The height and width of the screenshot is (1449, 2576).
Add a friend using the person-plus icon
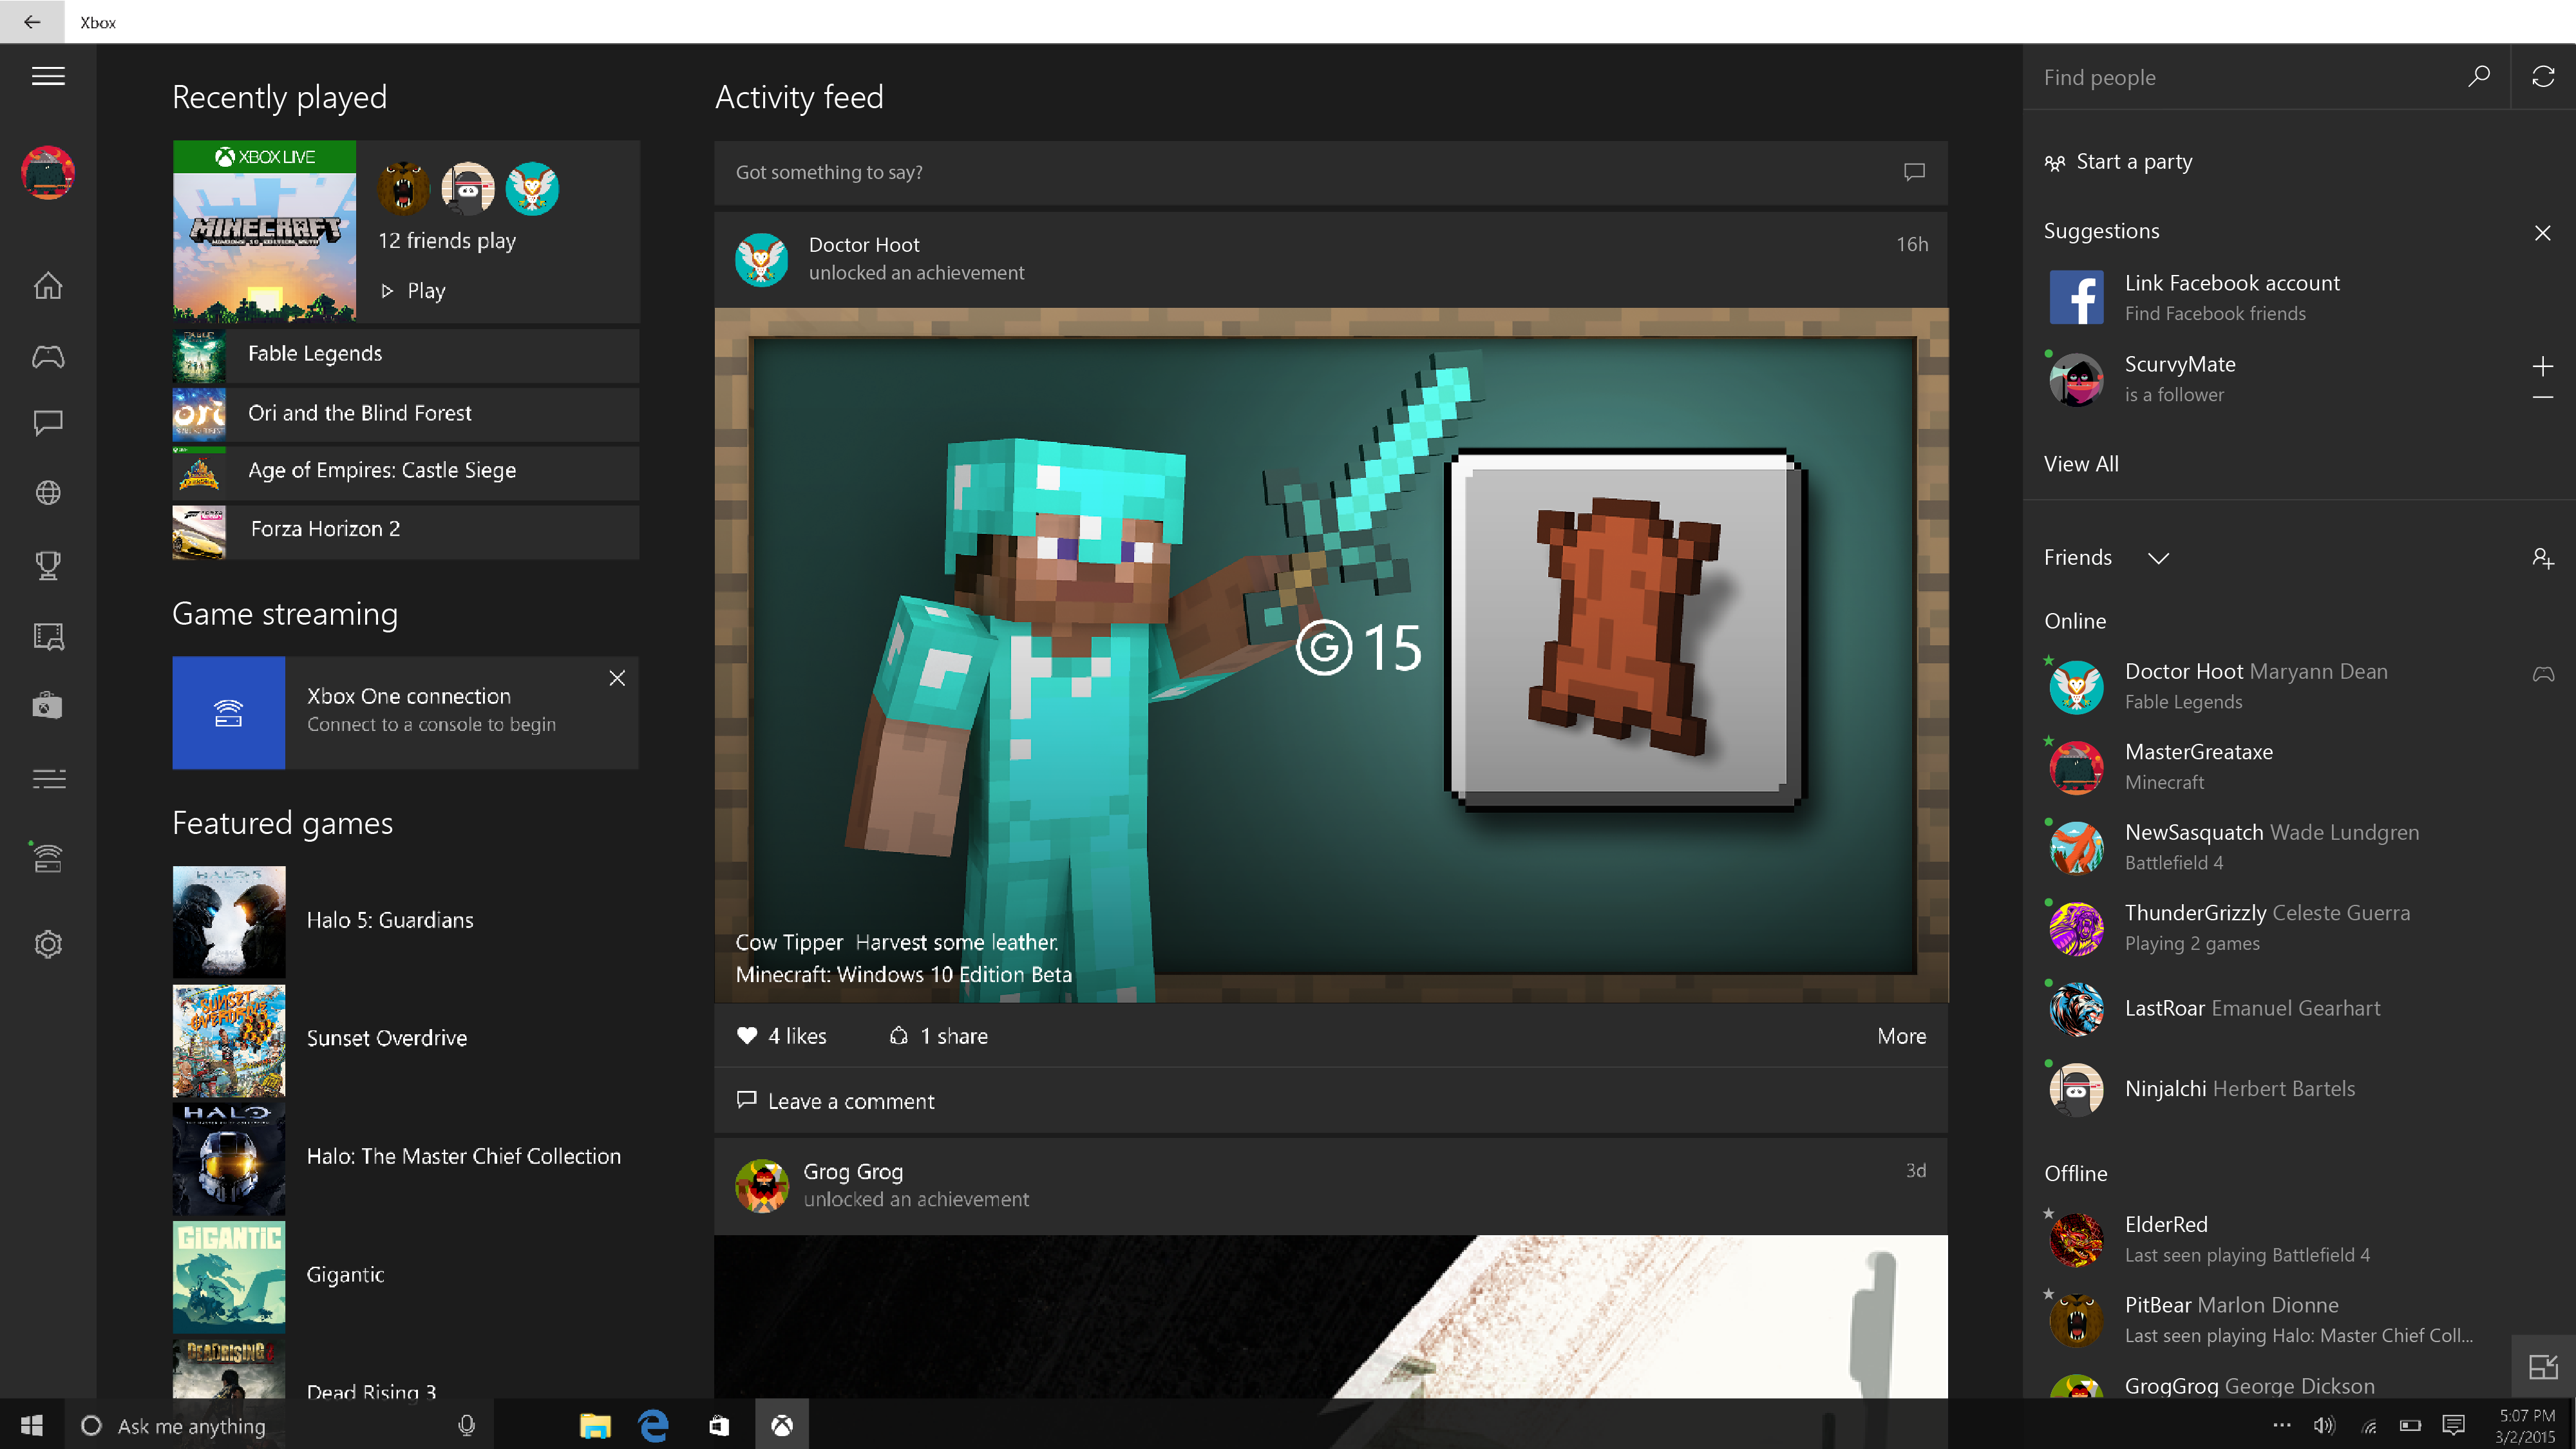pos(2543,558)
